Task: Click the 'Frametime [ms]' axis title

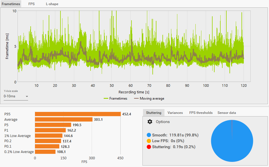Action: tap(7, 46)
